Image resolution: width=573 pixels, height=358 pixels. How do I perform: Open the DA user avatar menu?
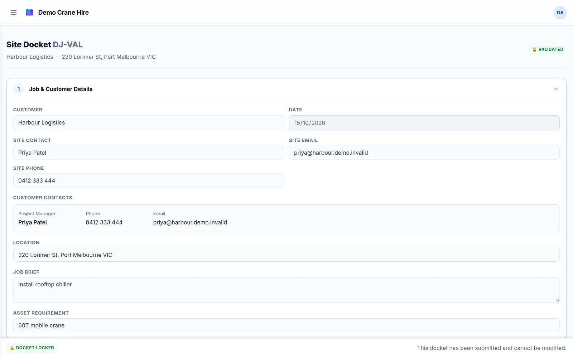560,13
